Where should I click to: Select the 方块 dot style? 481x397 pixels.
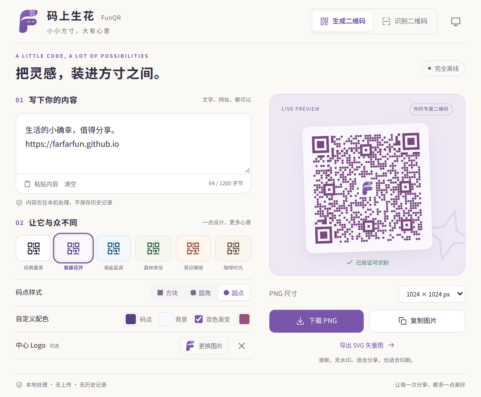[168, 293]
